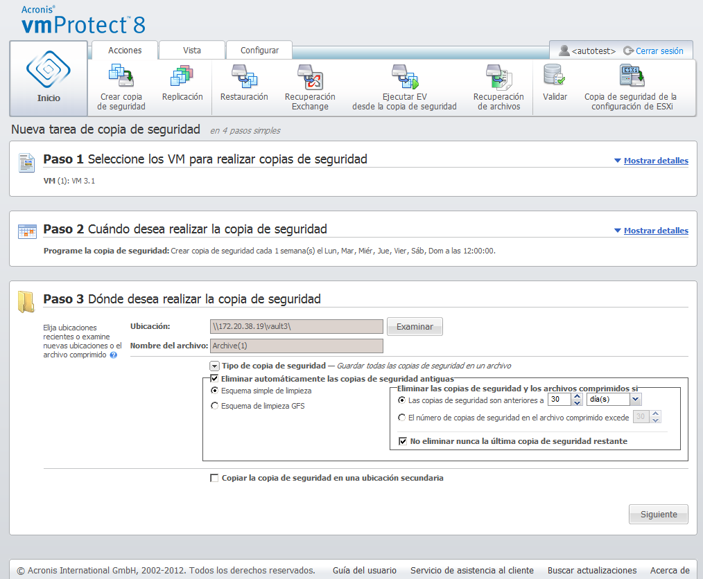
Task: Select Ejecutar EV desde la copia icon
Action: 404,76
